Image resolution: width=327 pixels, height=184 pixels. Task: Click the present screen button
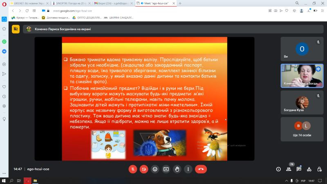166,169
